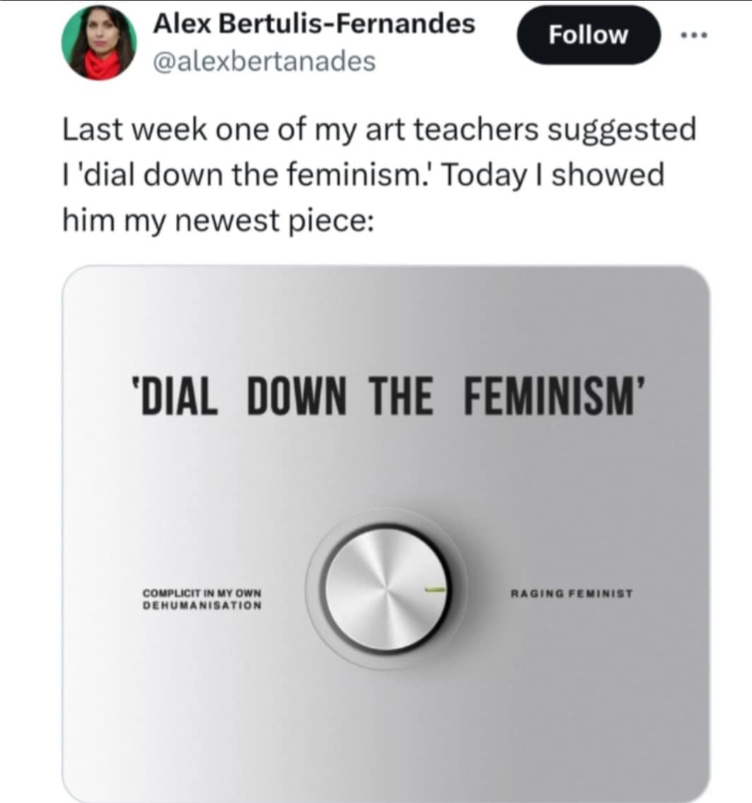
Task: Select the circular dial knob in the artwork
Action: click(x=385, y=589)
